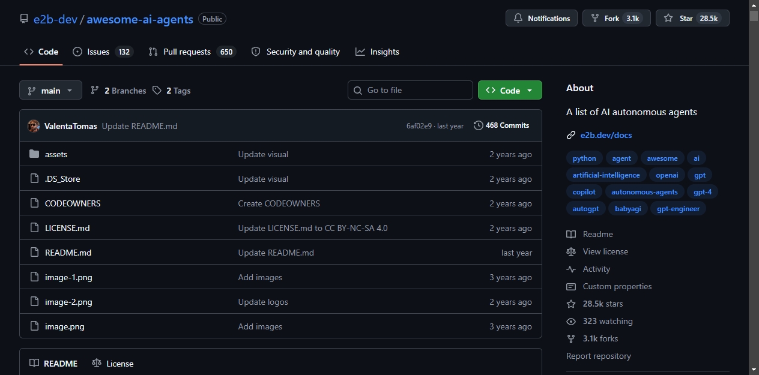Open the Pull requests tab
This screenshot has width=759, height=375.
click(192, 52)
